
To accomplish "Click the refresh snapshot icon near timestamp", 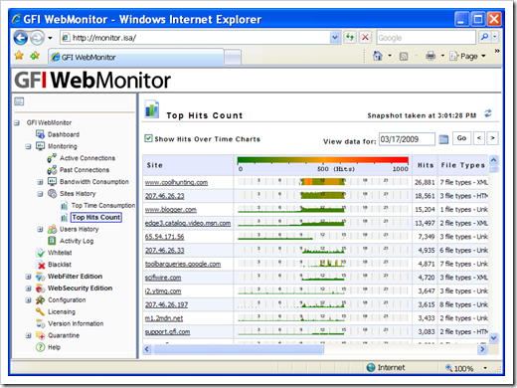I will 488,113.
